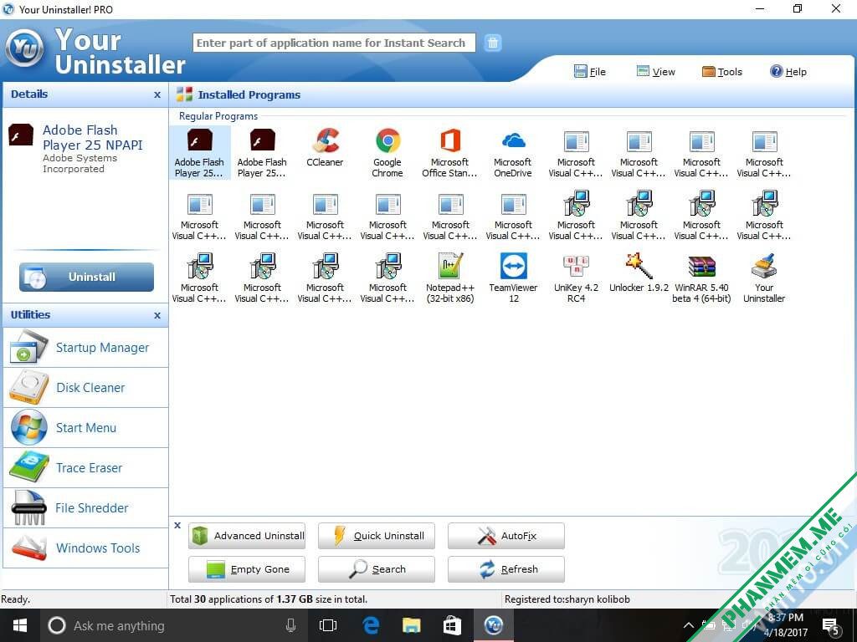Click the Search button in bottom toolbar
Screen dimensions: 857x642
(377, 569)
